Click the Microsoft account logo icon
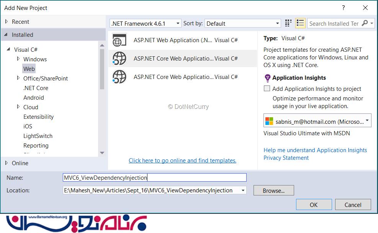The image size is (378, 233). pos(269,121)
